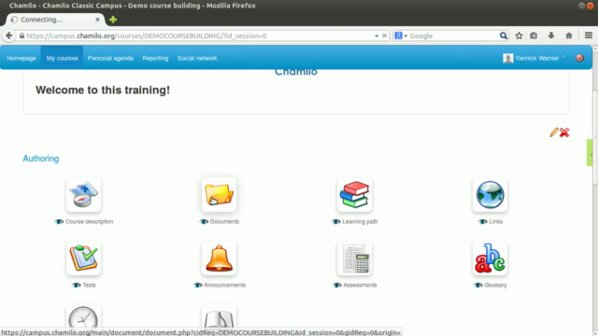
Task: Click the Glossary text link
Action: click(x=495, y=285)
